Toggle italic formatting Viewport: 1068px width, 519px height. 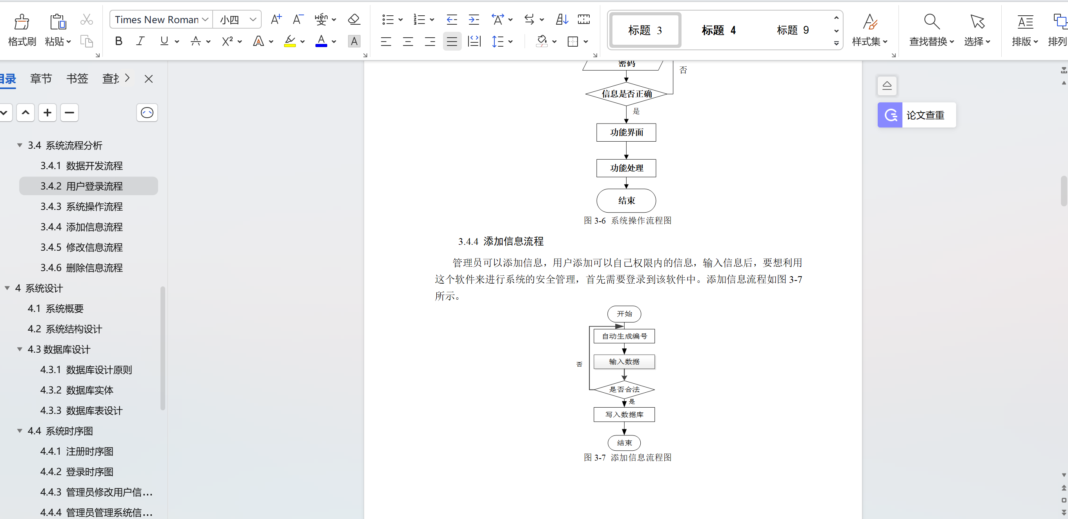pyautogui.click(x=140, y=41)
